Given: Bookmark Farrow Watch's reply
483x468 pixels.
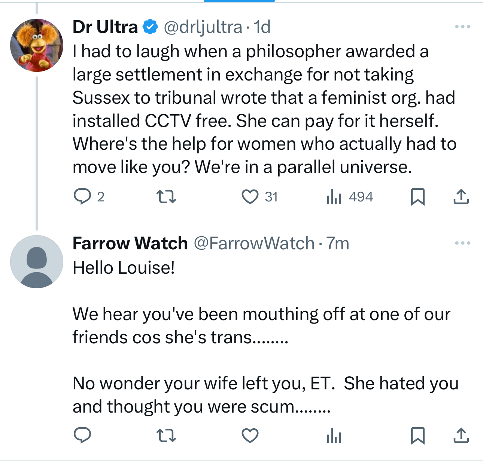Looking at the screenshot, I should (417, 435).
